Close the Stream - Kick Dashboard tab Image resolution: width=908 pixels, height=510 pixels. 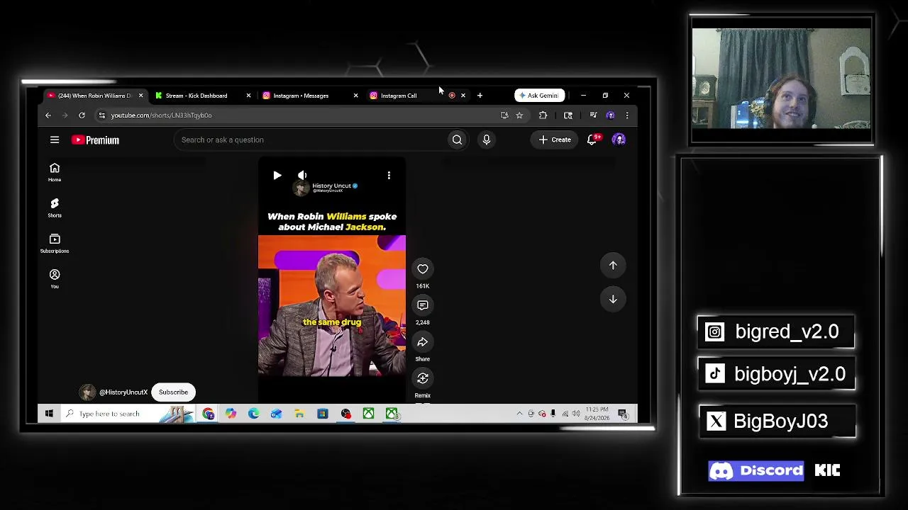pos(248,96)
